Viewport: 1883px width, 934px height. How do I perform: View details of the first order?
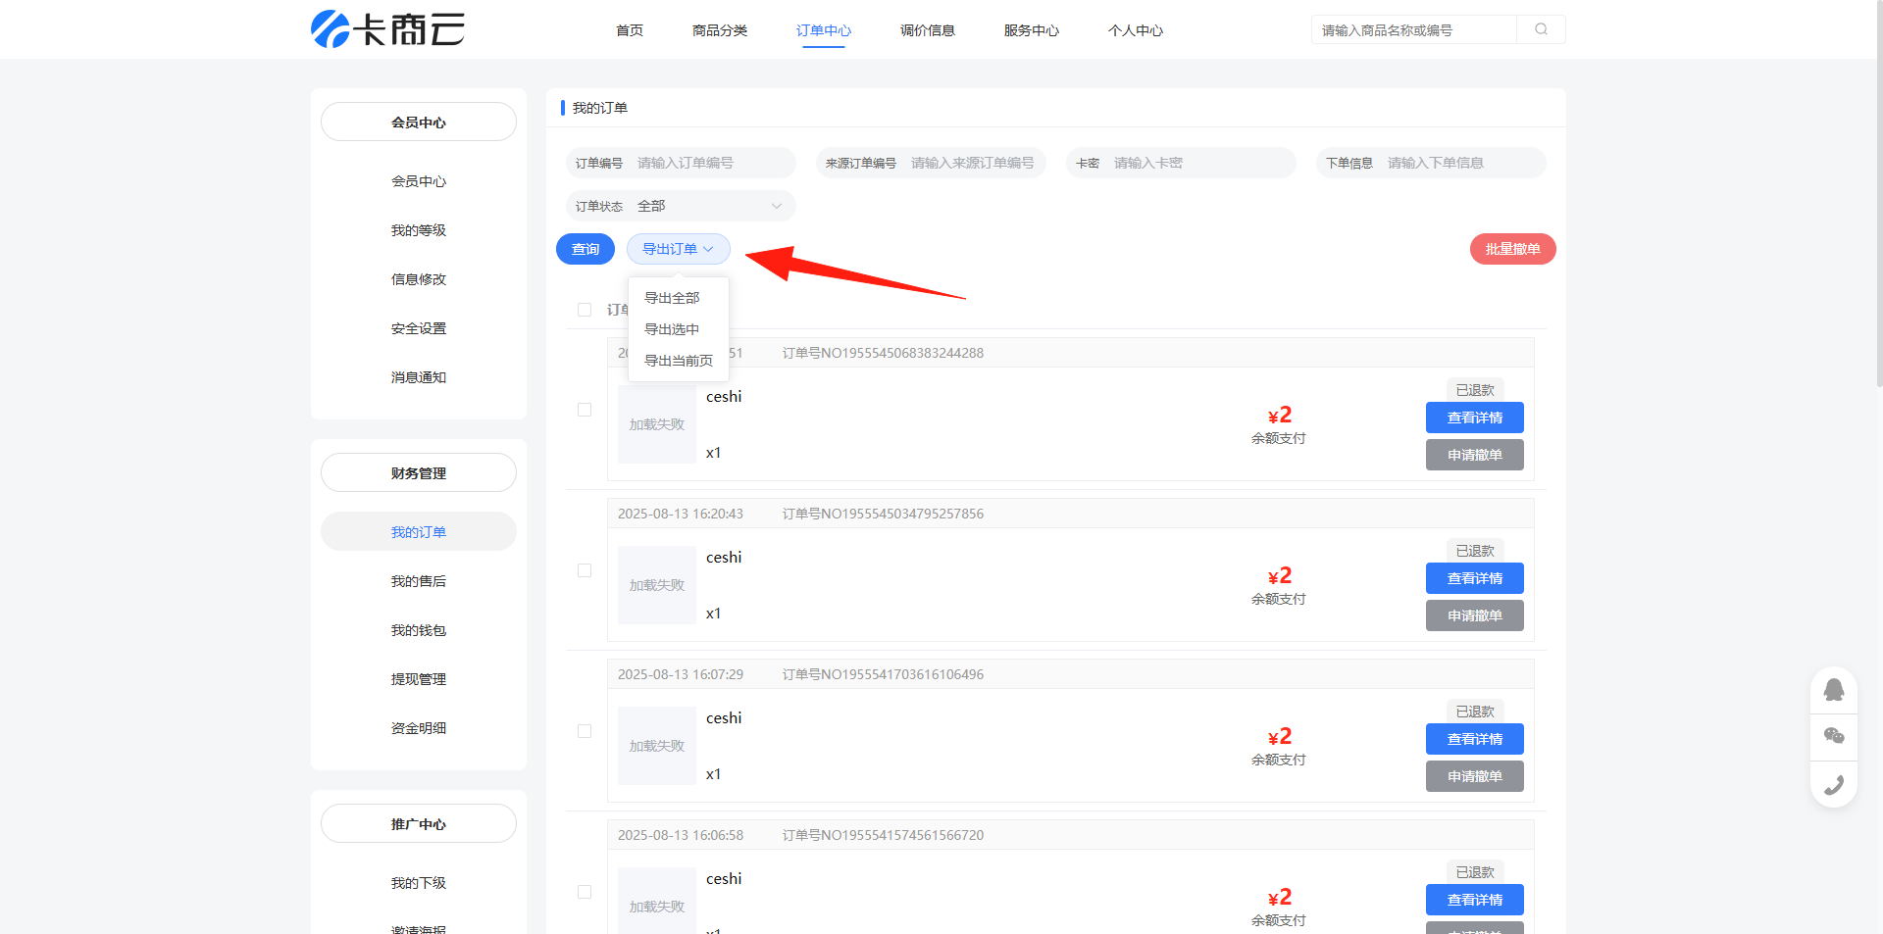coord(1474,418)
